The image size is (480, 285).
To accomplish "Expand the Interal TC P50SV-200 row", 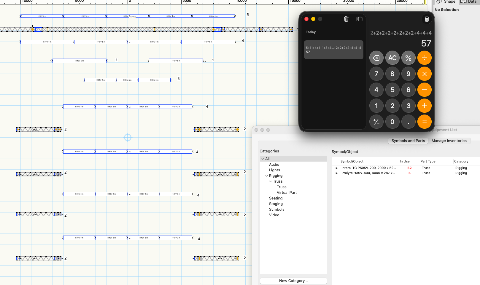I will [x=337, y=168].
